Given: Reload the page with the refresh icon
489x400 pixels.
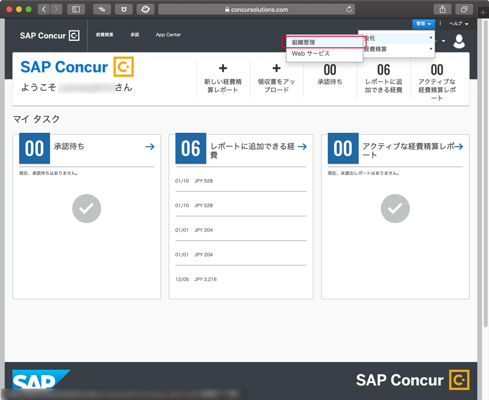Looking at the screenshot, I should point(349,9).
